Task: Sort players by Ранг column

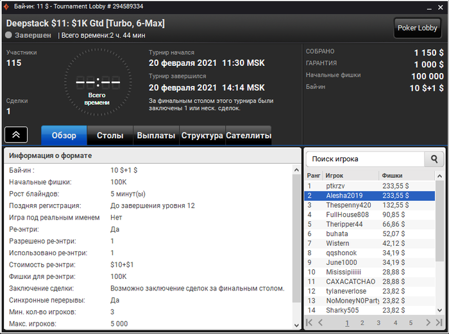Action: [x=314, y=175]
